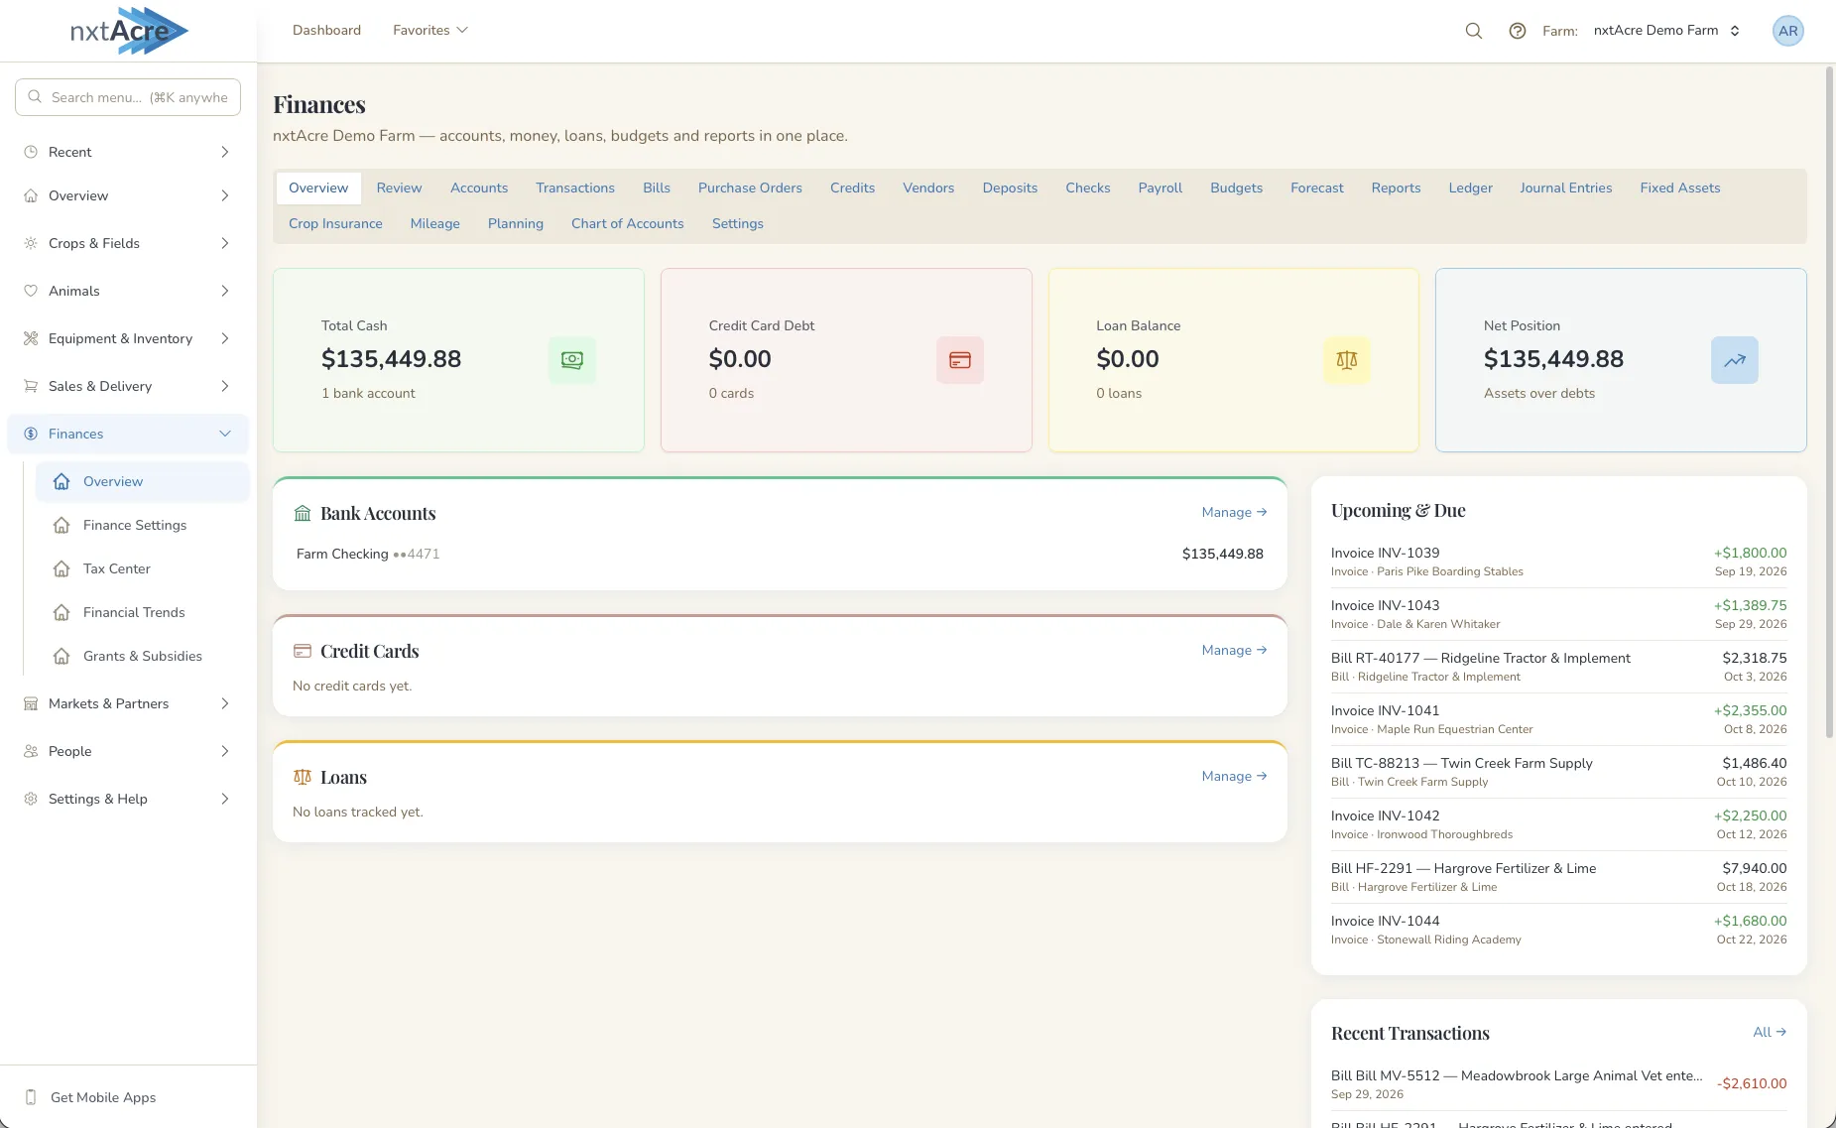Click the nxtAcre logo

point(129,31)
